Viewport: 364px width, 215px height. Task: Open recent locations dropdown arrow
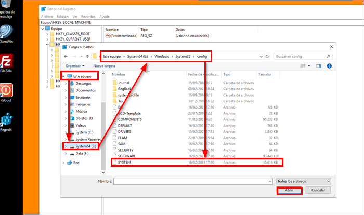click(81, 57)
